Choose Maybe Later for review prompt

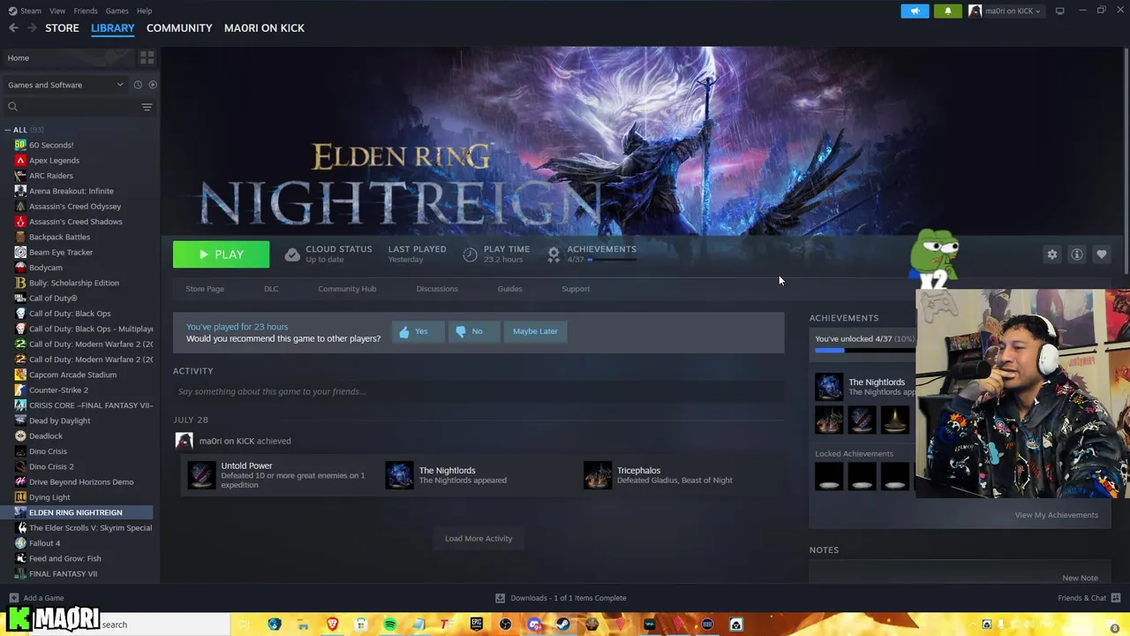click(535, 331)
